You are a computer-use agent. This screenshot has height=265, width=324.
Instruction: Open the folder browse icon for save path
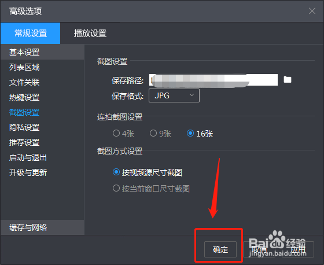pos(288,80)
